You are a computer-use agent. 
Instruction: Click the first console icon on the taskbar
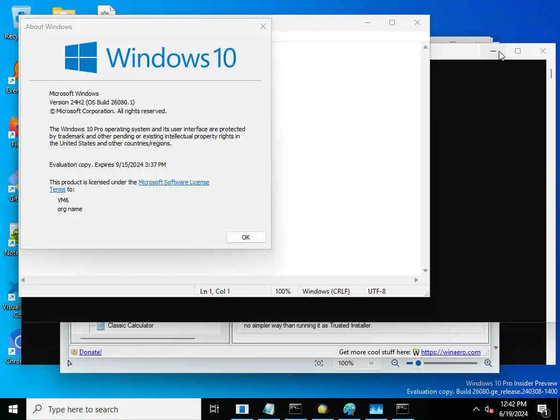click(x=295, y=409)
